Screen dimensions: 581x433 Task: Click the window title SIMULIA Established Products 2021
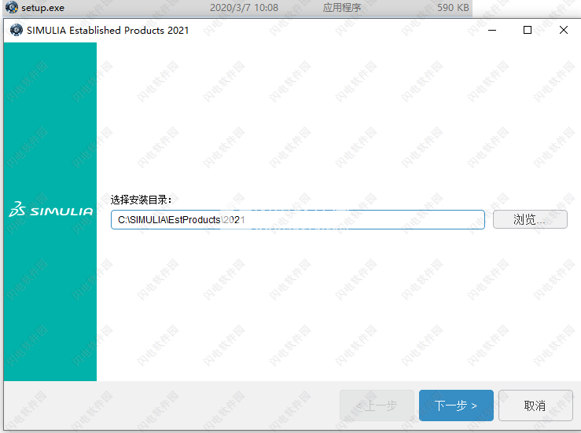click(x=108, y=31)
